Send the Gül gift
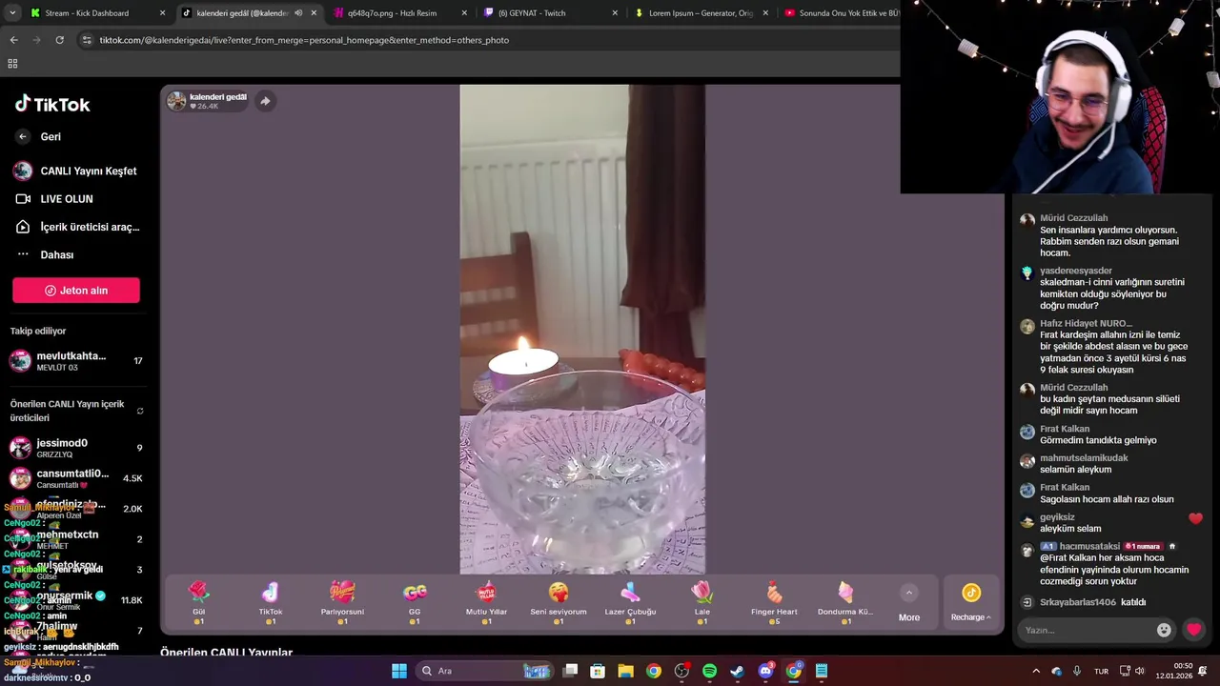This screenshot has height=686, width=1220. [x=198, y=602]
